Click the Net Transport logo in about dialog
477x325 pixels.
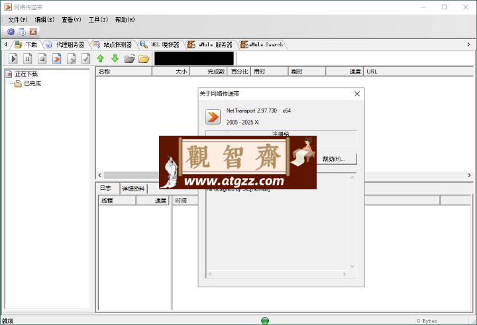tap(213, 116)
